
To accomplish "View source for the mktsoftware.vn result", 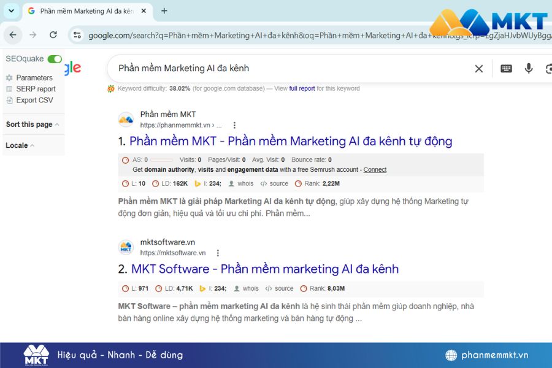I will [x=284, y=288].
